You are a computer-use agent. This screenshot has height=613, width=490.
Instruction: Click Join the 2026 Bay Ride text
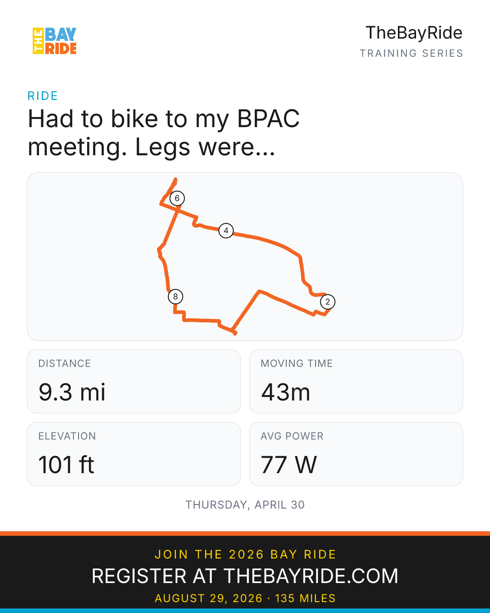[x=245, y=554]
